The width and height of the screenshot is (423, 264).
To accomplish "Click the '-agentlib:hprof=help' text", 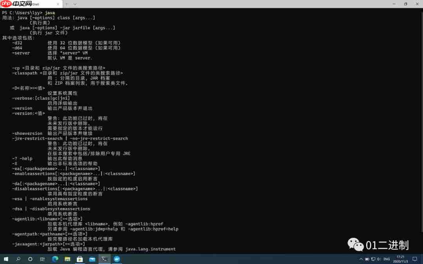I will point(153,229).
